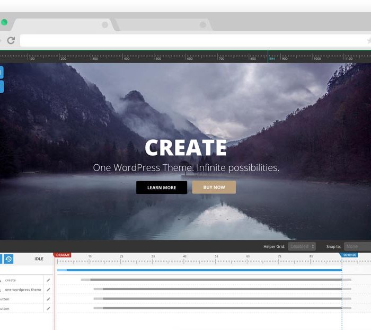Image resolution: width=371 pixels, height=330 pixels.
Task: Click the create layer's grey timeline bar
Action: (x=216, y=280)
